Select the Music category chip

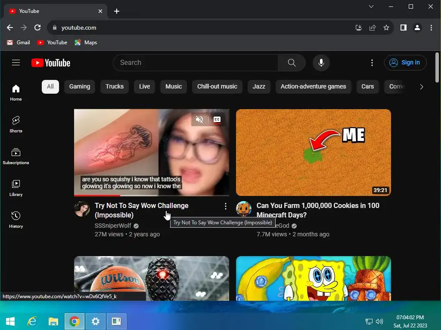[174, 86]
